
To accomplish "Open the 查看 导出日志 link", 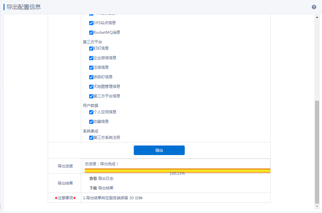I will pyautogui.click(x=101, y=179).
